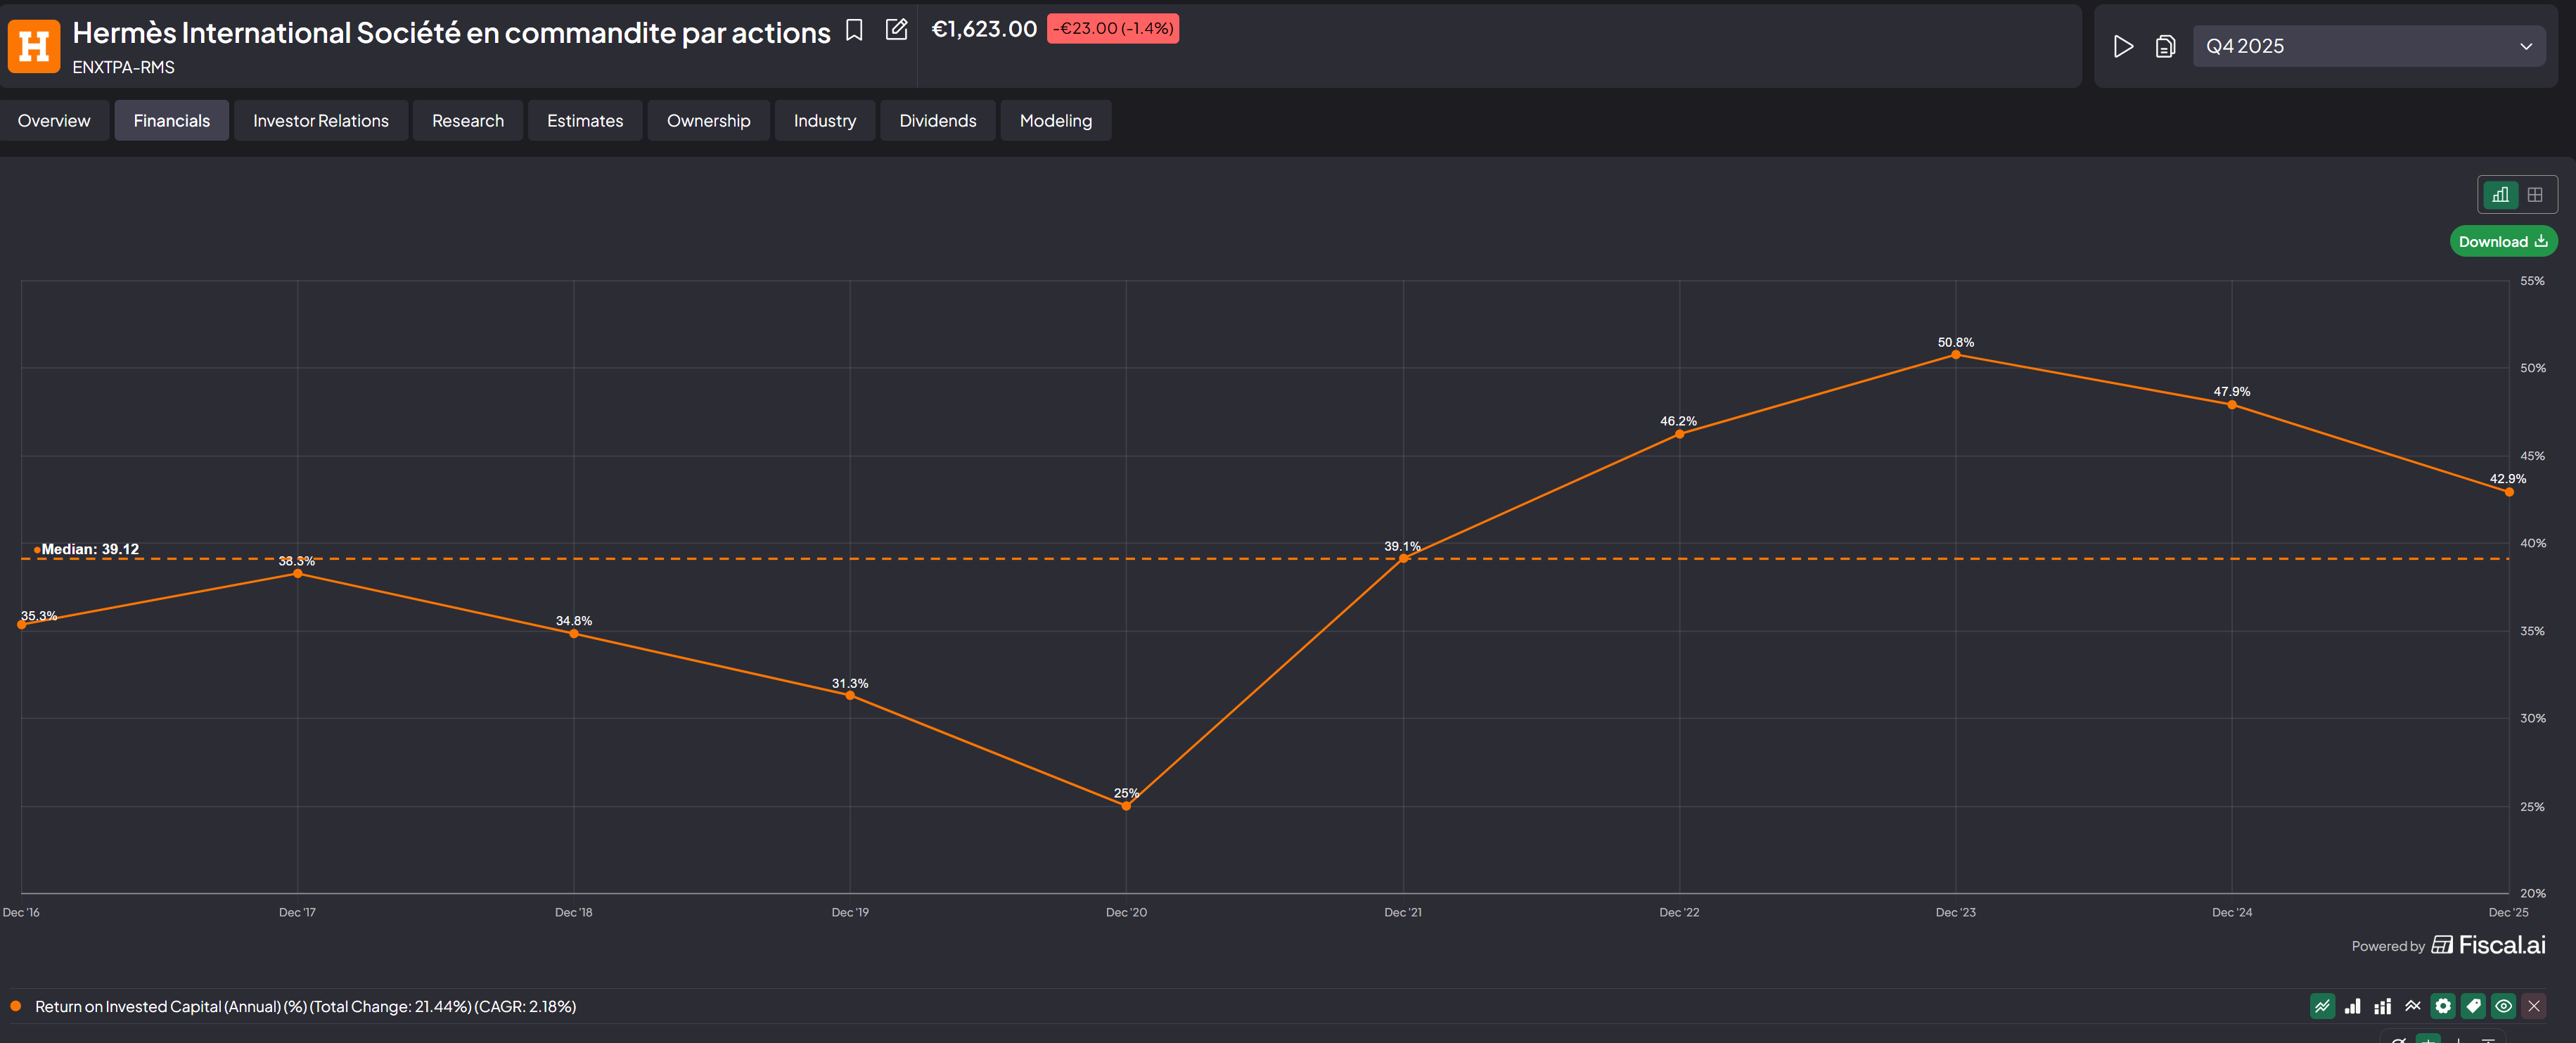Select line chart type for series
Viewport: 2576px width, 1043px height.
[2322, 1006]
